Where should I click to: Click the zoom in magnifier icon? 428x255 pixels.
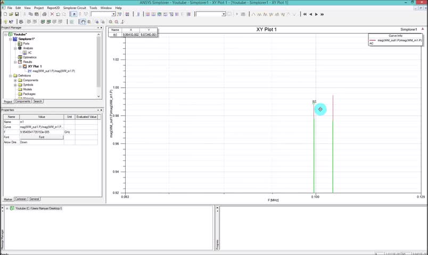97,22
